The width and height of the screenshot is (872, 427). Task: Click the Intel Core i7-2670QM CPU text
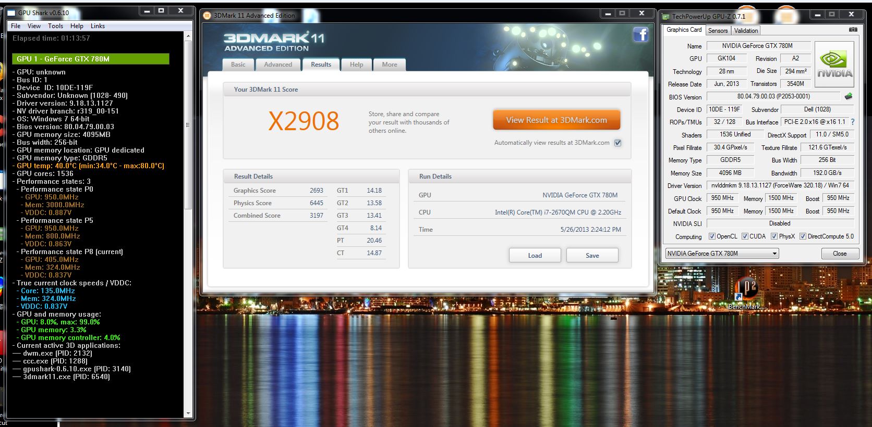[558, 212]
